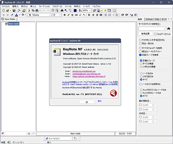Apply superscript formatting
173x144 pixels.
tap(80, 15)
